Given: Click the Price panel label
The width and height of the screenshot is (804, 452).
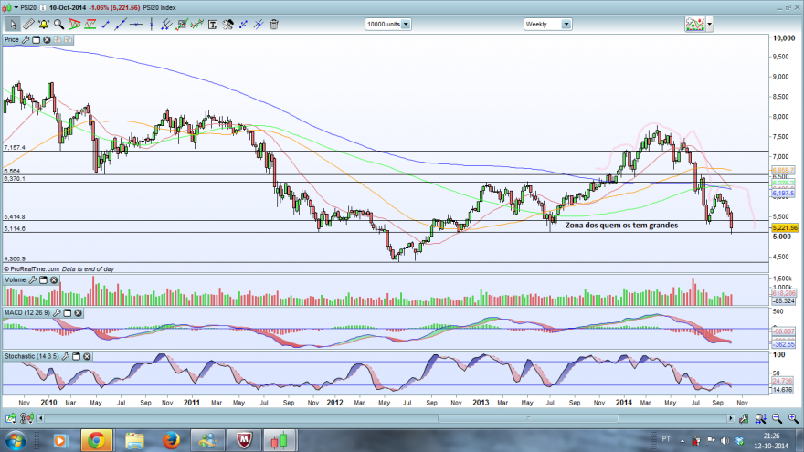Looking at the screenshot, I should [x=11, y=39].
